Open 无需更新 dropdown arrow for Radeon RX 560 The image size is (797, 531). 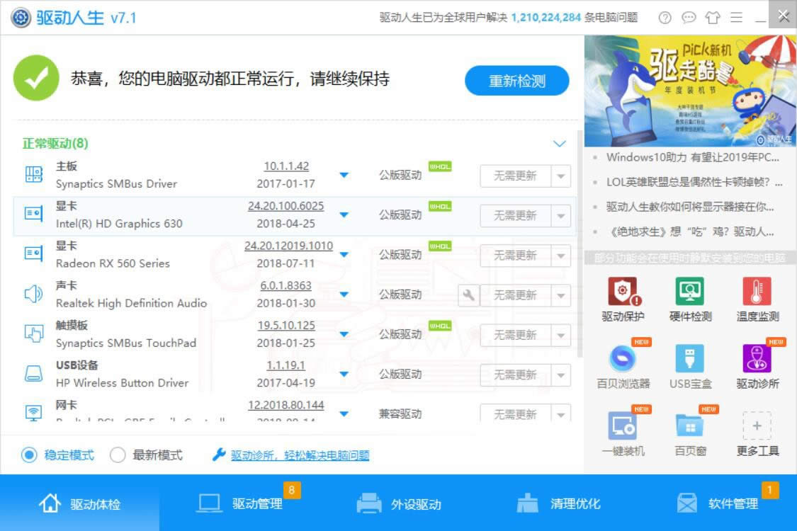(560, 256)
